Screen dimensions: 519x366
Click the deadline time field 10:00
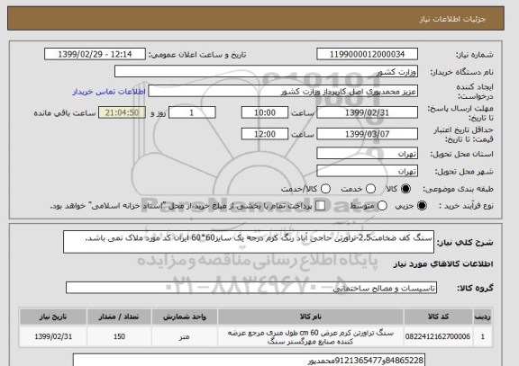pyautogui.click(x=265, y=112)
